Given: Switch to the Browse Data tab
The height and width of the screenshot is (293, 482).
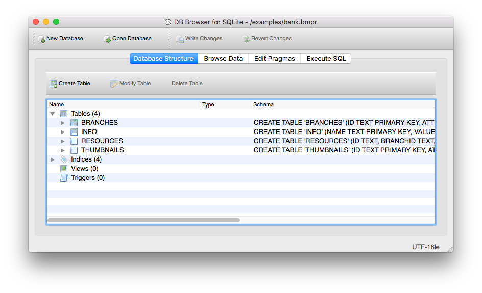Looking at the screenshot, I should click(223, 59).
